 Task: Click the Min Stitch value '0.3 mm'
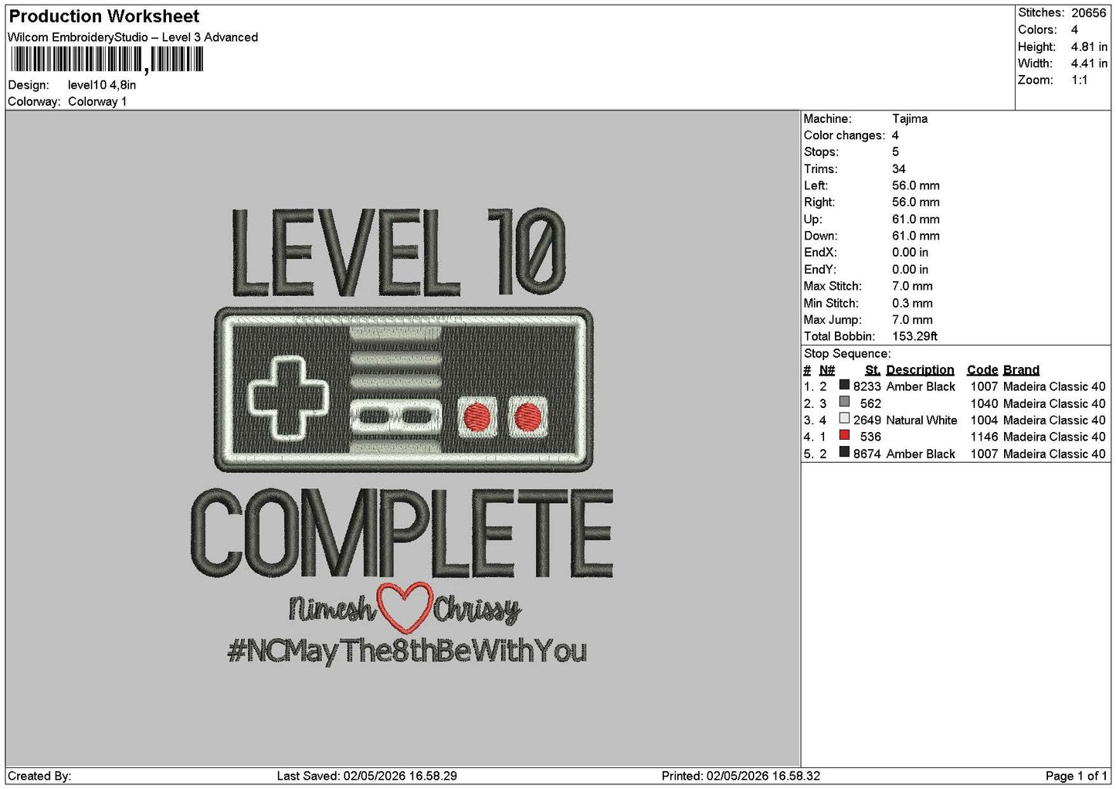912,303
